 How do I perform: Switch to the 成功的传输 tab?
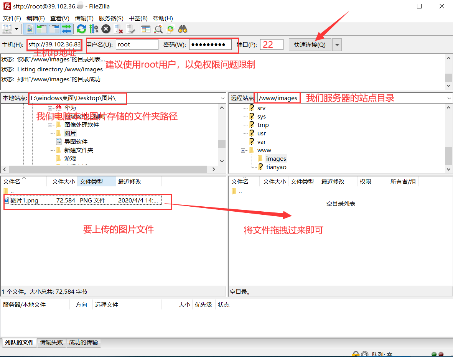coord(84,342)
